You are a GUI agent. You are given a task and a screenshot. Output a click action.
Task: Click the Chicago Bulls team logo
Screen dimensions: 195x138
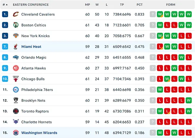pyautogui.click(x=16, y=79)
